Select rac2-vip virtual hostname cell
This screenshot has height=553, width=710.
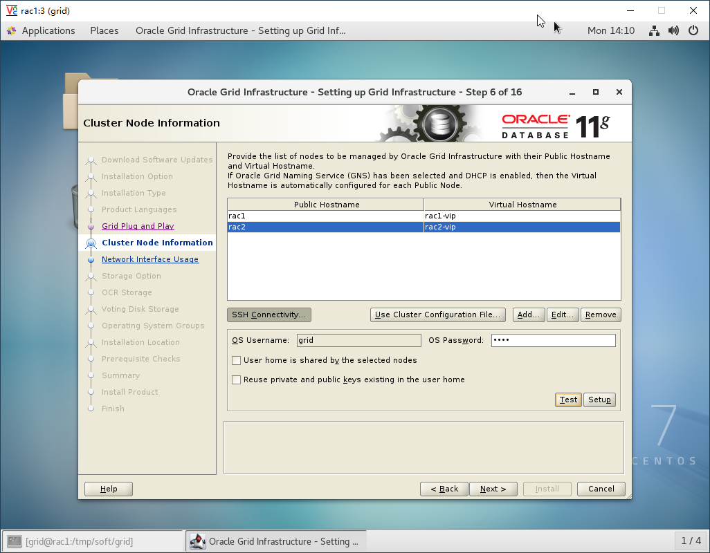click(x=522, y=227)
